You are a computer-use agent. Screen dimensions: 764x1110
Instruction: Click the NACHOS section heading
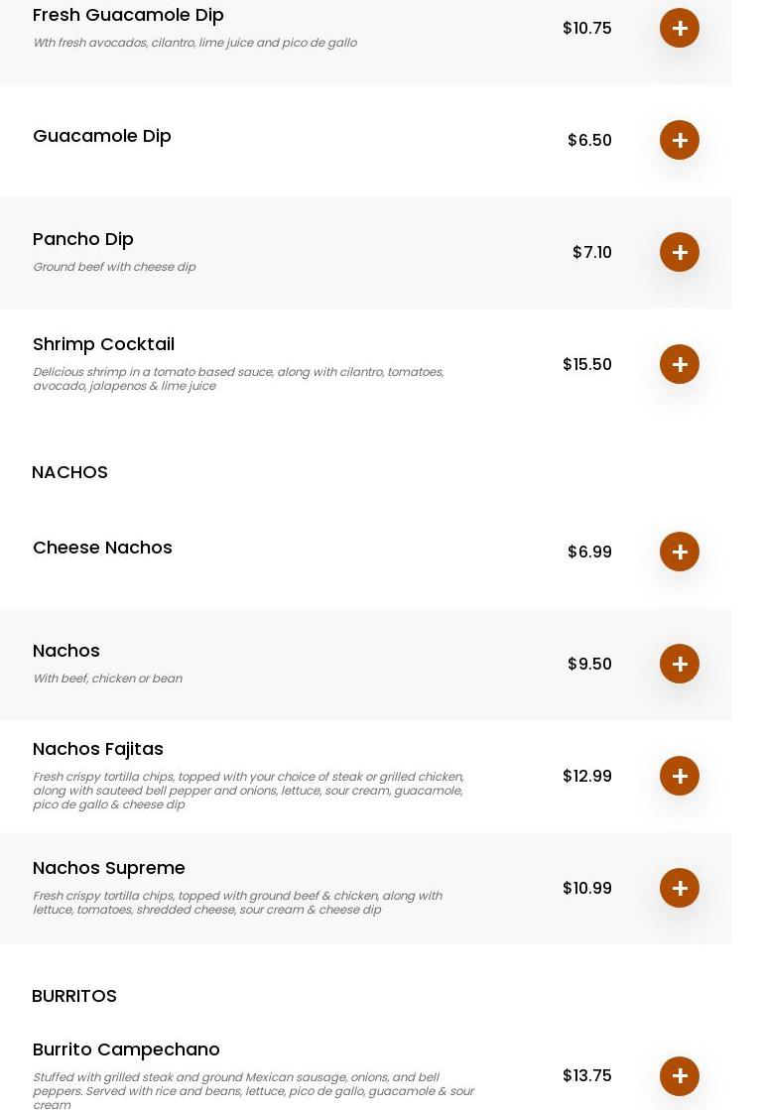click(x=69, y=472)
